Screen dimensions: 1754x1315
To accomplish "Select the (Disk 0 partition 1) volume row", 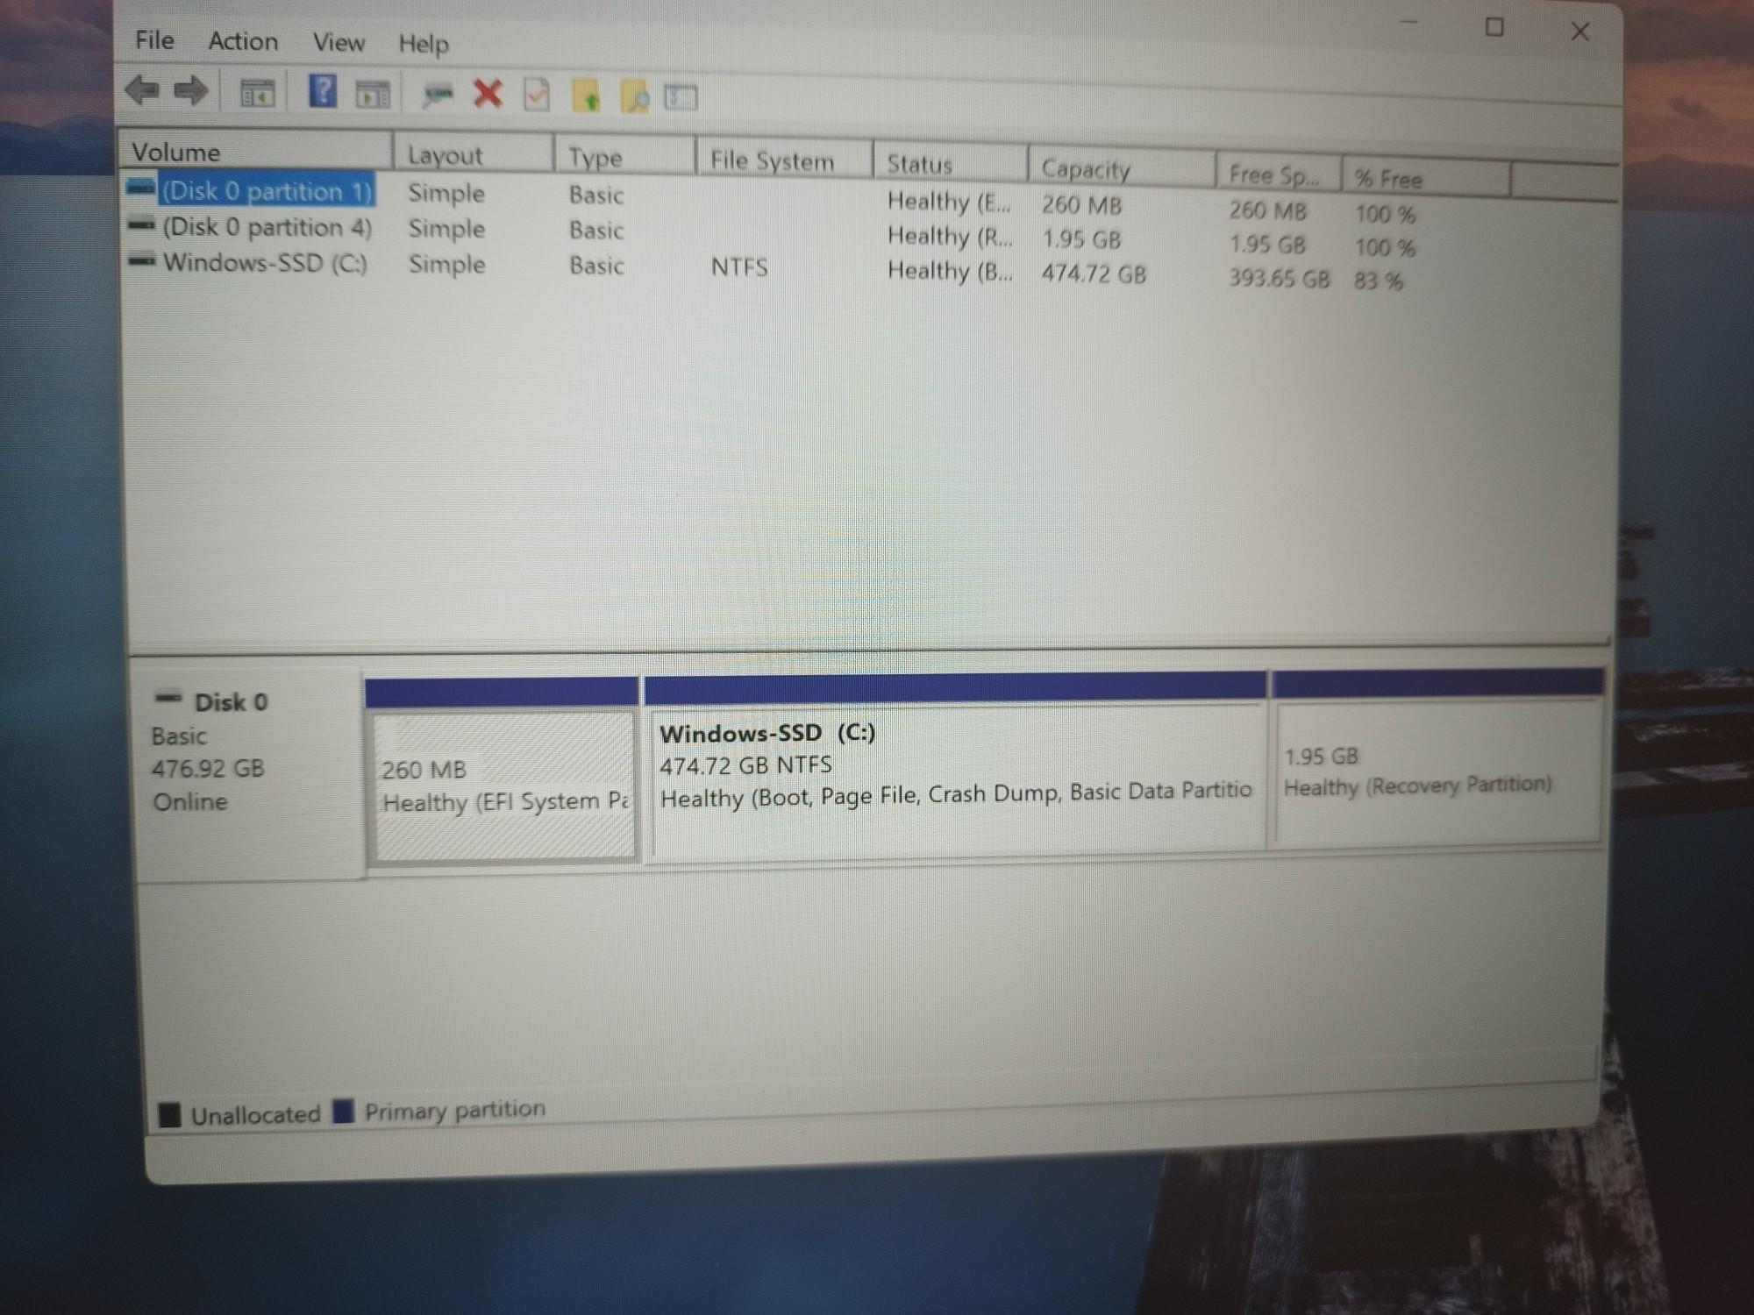I will 267,190.
